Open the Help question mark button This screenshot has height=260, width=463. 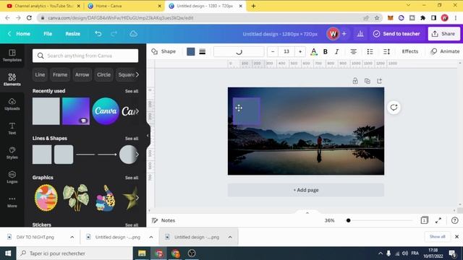(455, 220)
